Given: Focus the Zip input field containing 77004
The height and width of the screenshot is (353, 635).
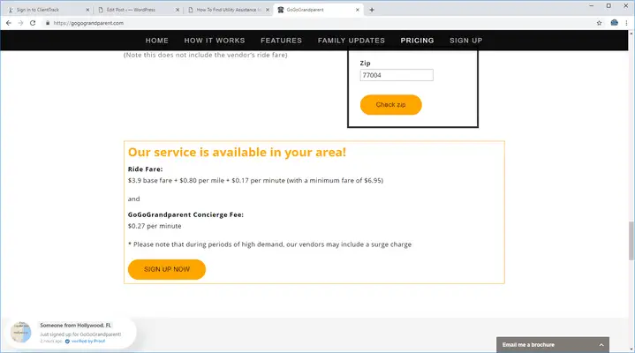Looking at the screenshot, I should (x=397, y=75).
